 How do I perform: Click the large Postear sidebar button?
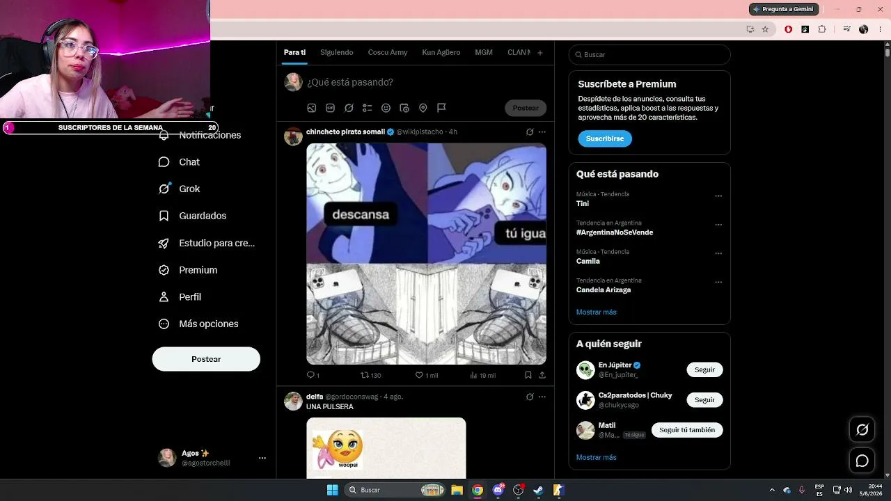(206, 359)
